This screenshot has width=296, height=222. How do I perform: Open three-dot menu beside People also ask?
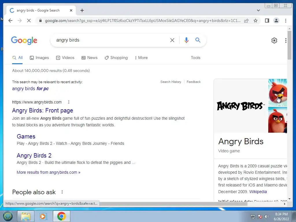[62, 192]
